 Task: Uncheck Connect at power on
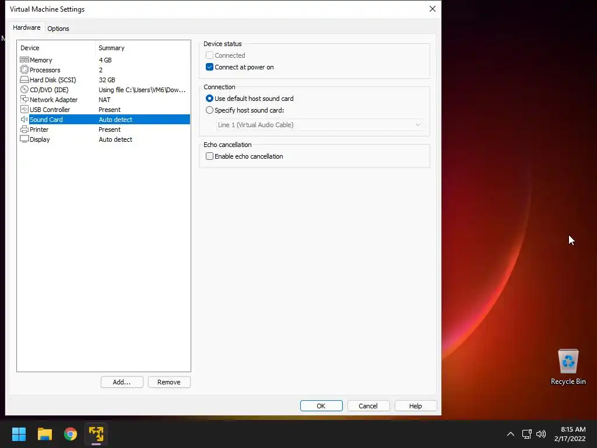click(209, 67)
